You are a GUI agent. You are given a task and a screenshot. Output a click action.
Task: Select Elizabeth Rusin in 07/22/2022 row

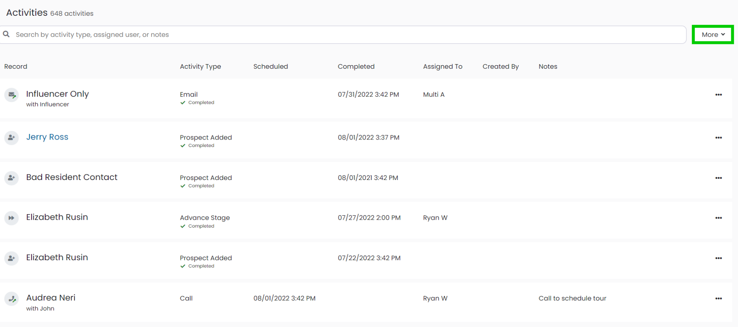click(57, 257)
